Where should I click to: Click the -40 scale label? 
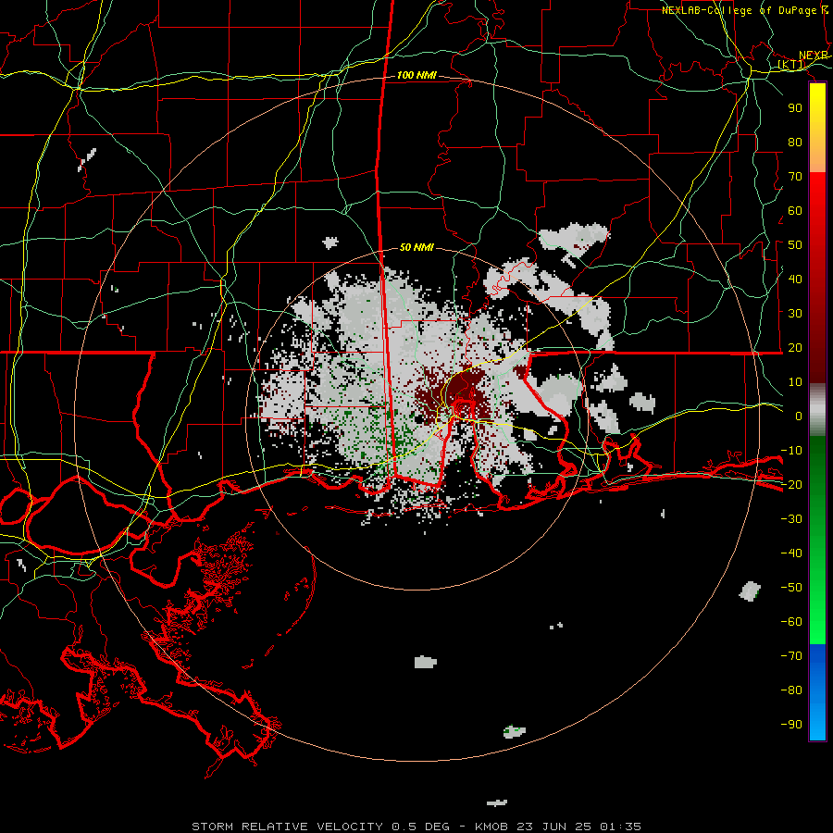(x=791, y=553)
